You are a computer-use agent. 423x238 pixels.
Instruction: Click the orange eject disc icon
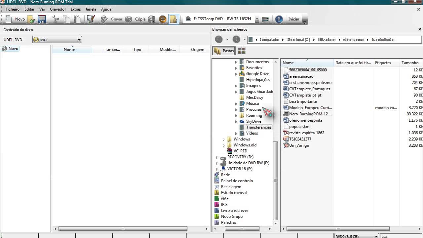(x=163, y=19)
